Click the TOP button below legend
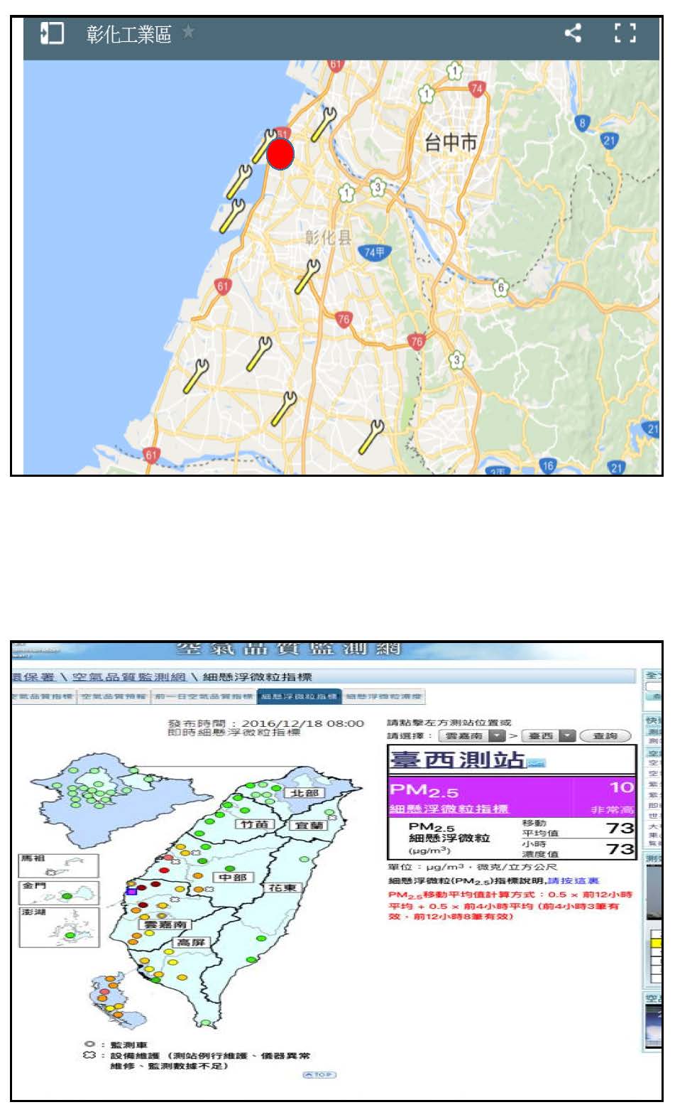 (x=319, y=1074)
